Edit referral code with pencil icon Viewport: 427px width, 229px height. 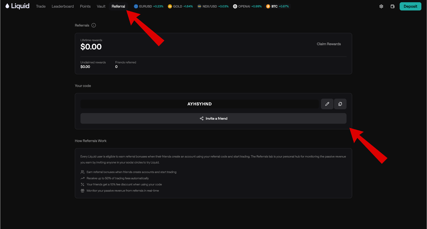point(327,104)
